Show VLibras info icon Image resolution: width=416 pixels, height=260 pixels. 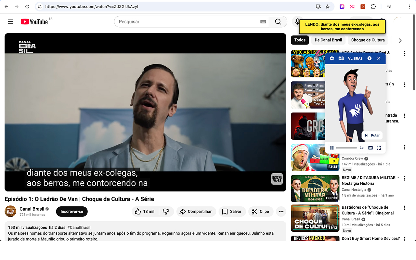370,58
